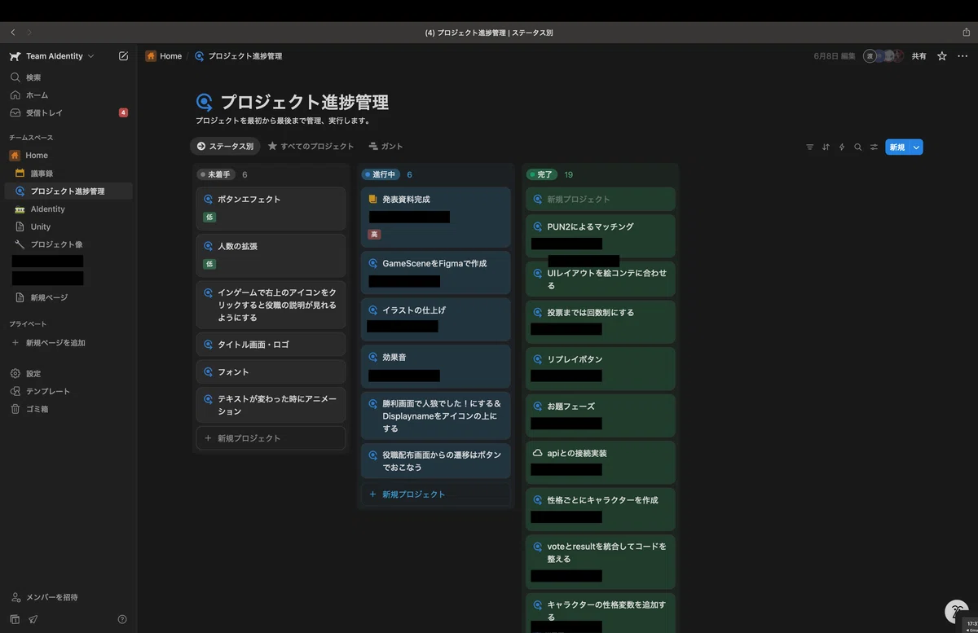This screenshot has height=633, width=978.
Task: Open the dropdown arrow beside 新規
Action: coord(917,147)
